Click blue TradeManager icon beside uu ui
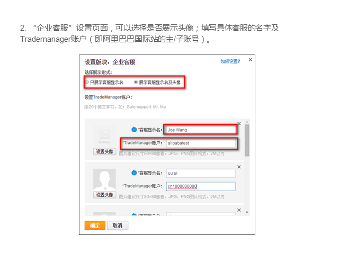The height and width of the screenshot is (254, 339). [x=134, y=173]
